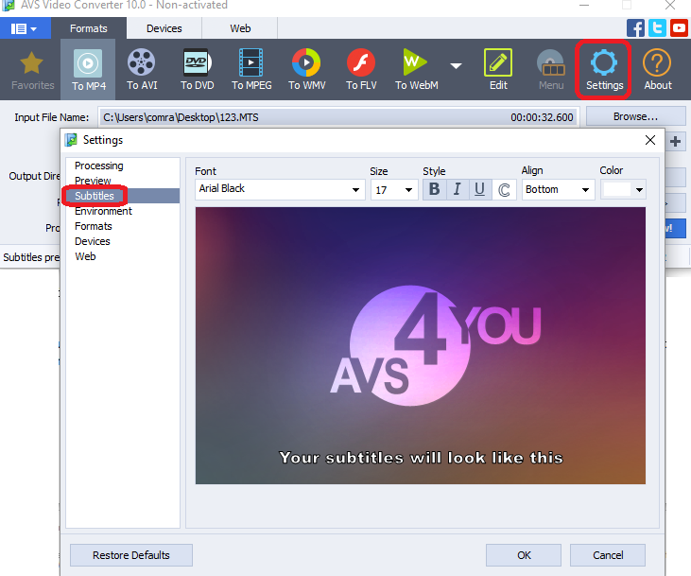Click the subtitle preview image

tap(421, 345)
